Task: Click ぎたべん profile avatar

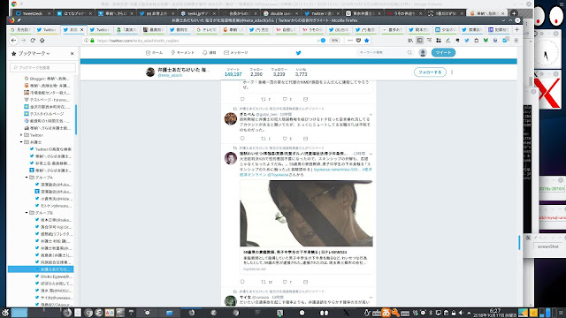Action: tap(231, 118)
